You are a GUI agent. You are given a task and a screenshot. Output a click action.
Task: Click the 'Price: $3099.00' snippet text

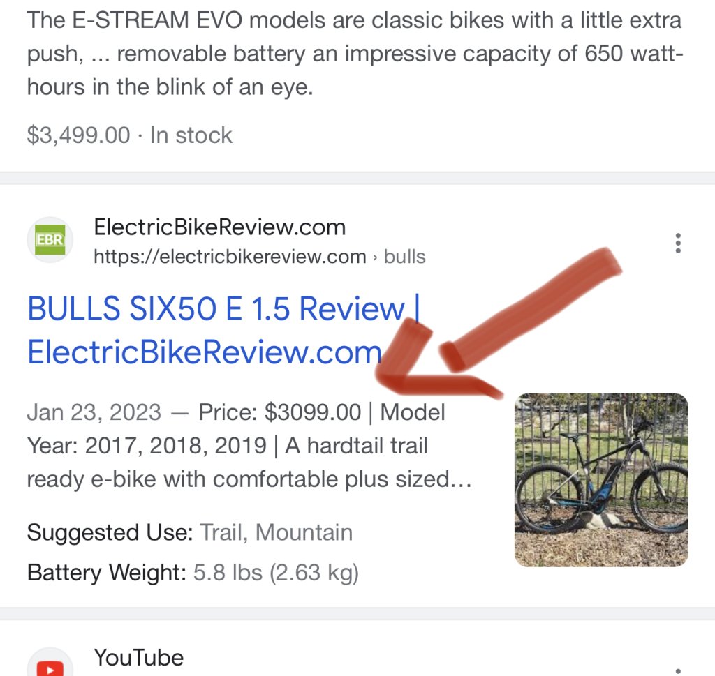point(279,412)
